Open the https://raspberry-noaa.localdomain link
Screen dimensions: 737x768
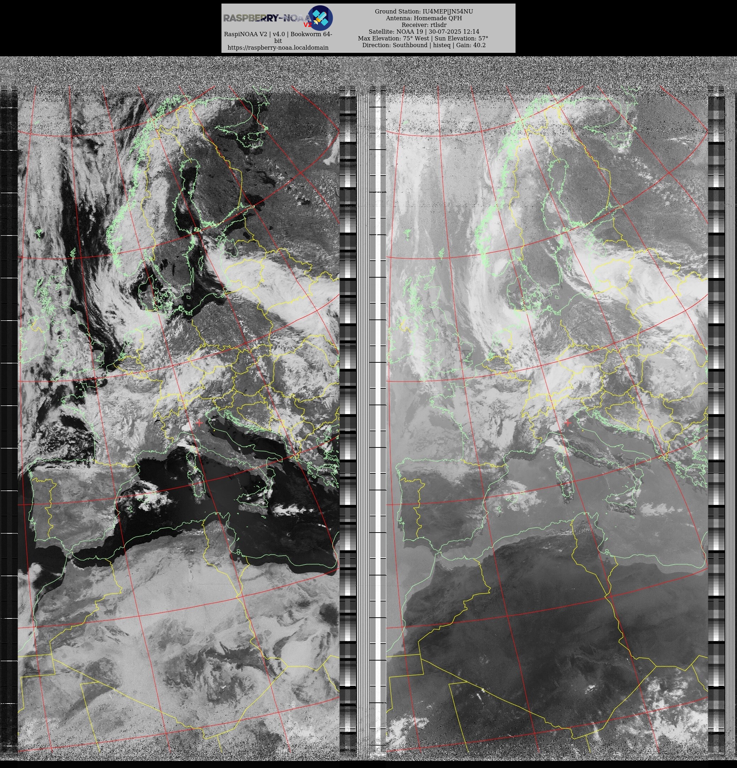tap(278, 48)
